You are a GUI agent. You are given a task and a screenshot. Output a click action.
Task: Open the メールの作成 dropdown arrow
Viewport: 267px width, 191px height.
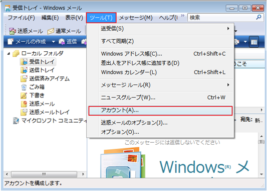coord(53,42)
